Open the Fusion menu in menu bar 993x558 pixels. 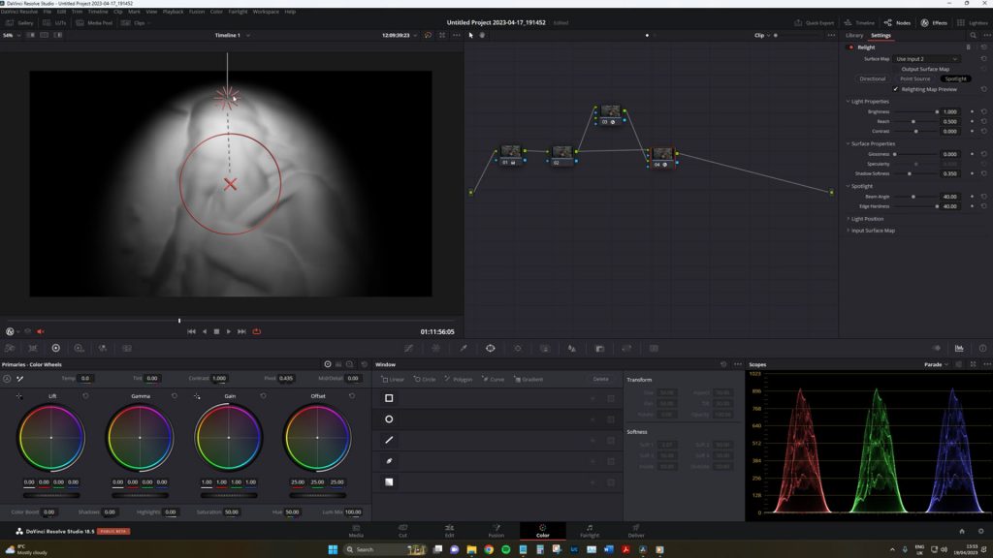click(x=196, y=12)
